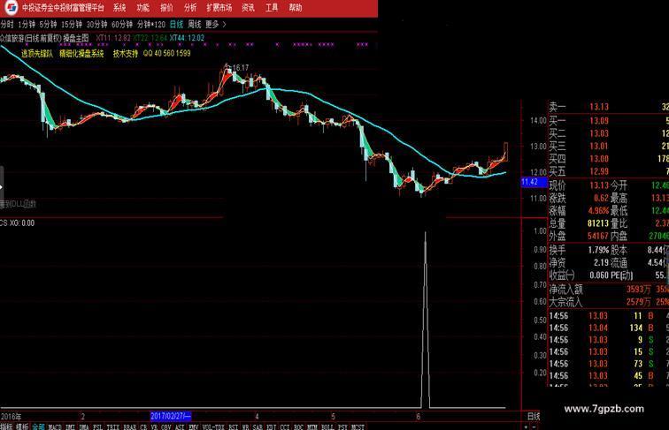Switch chart to 5分钟 period
Screen dimensions: 669x430
[x=48, y=24]
